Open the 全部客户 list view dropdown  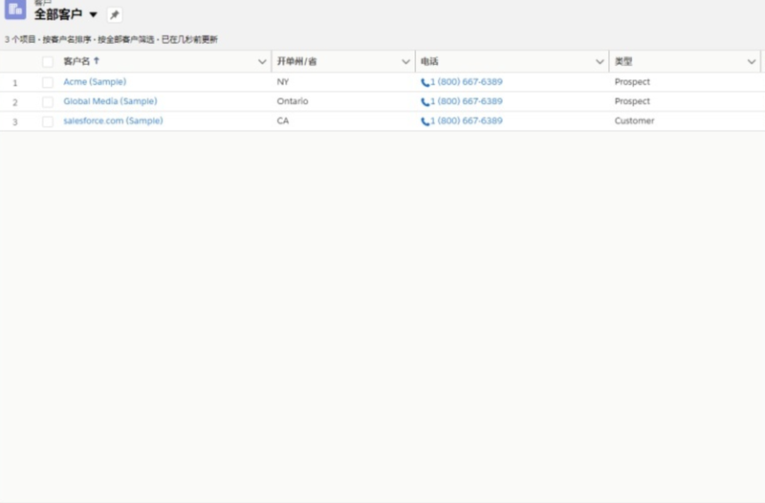93,14
